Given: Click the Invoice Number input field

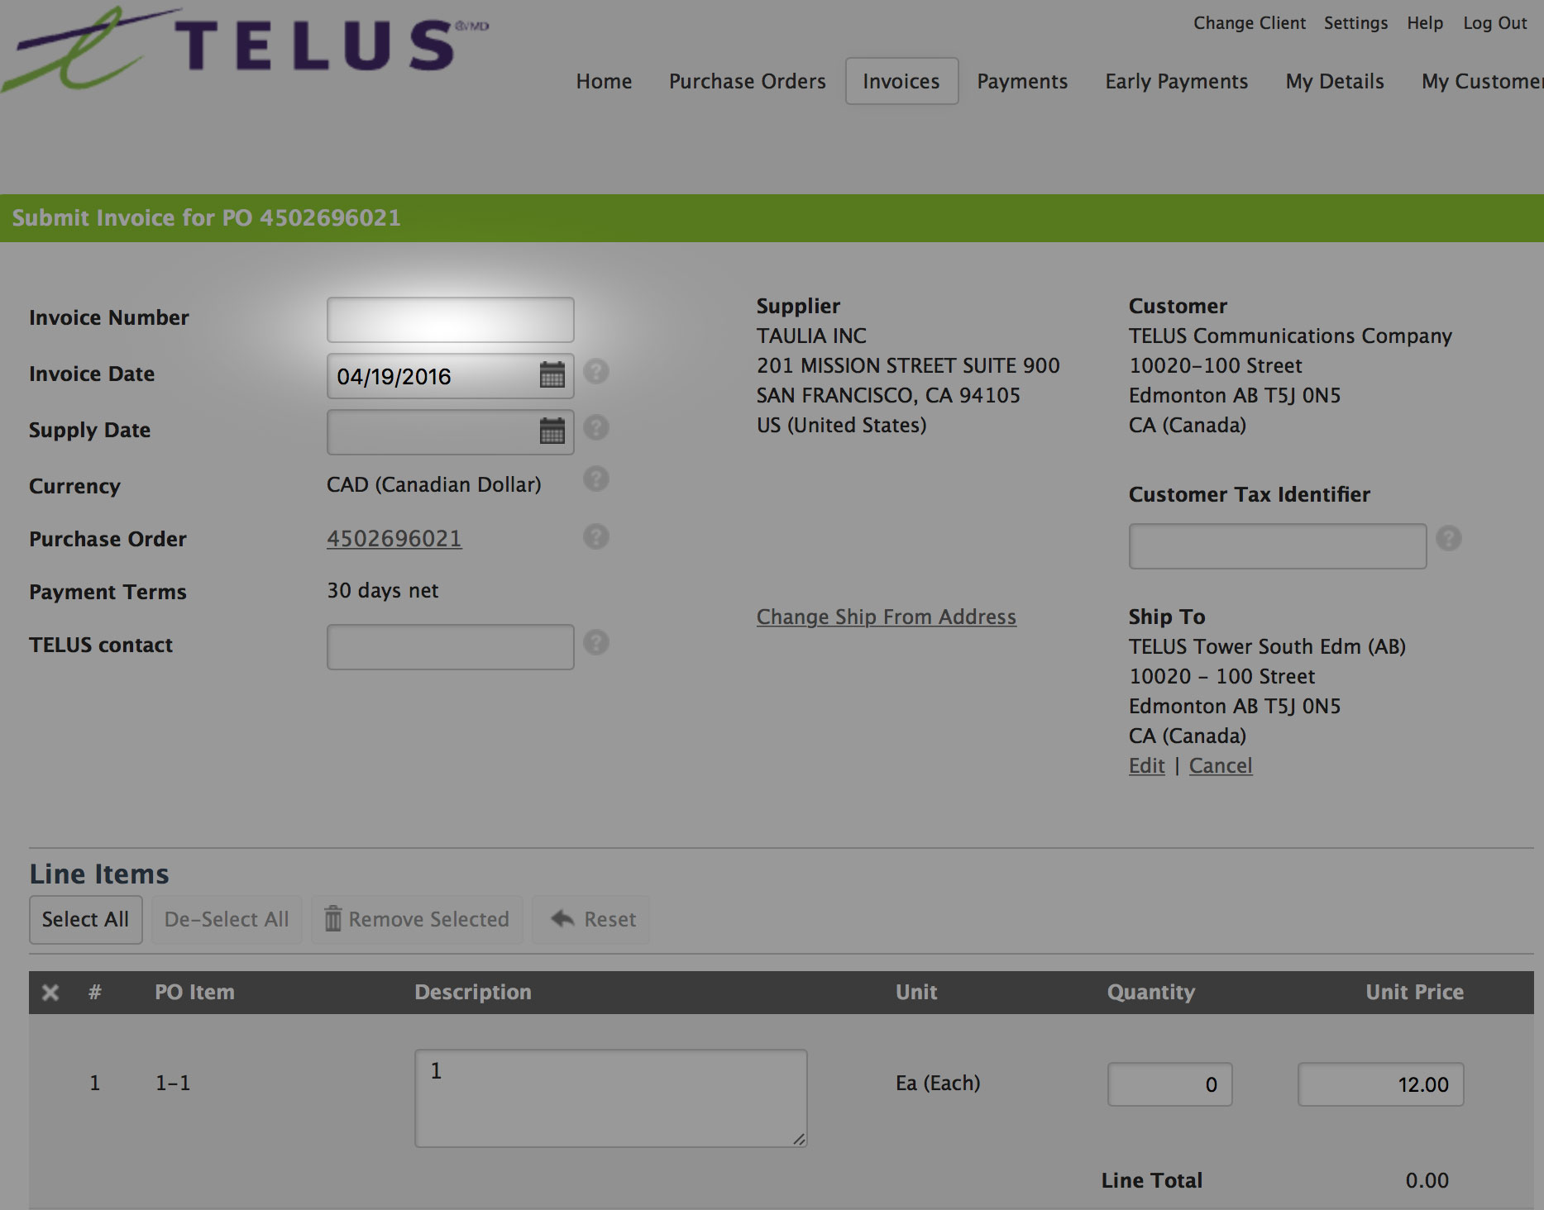Looking at the screenshot, I should 450,319.
